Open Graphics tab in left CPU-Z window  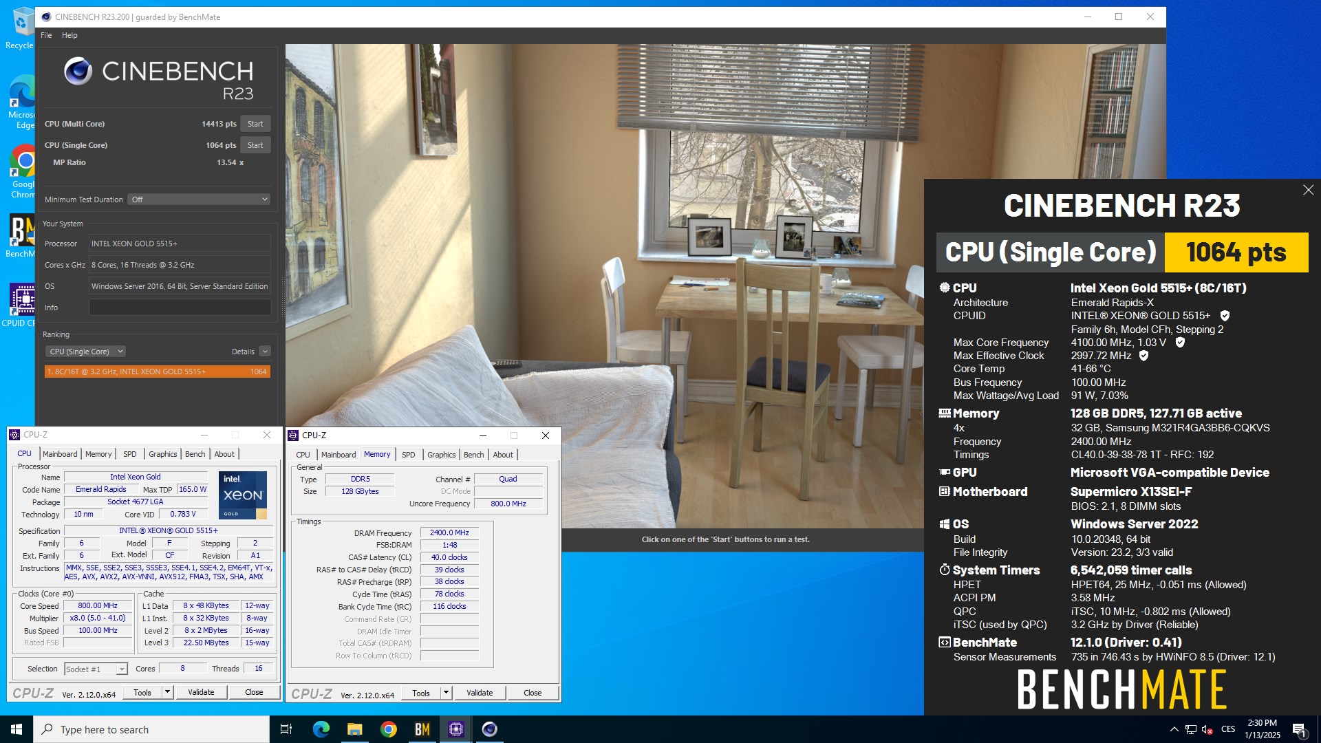[x=163, y=454]
